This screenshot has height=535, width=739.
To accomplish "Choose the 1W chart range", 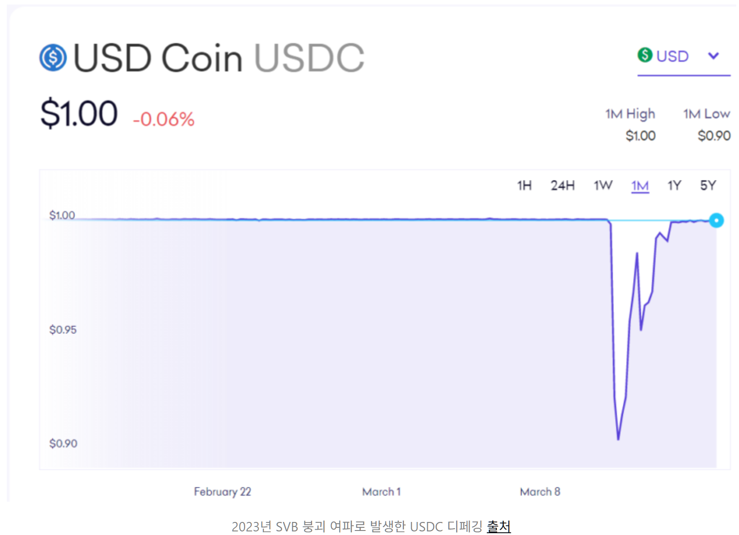I will (603, 185).
